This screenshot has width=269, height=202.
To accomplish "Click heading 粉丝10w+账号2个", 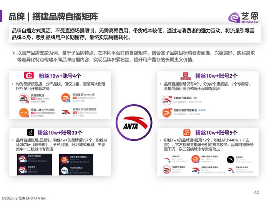I will coord(216,76).
